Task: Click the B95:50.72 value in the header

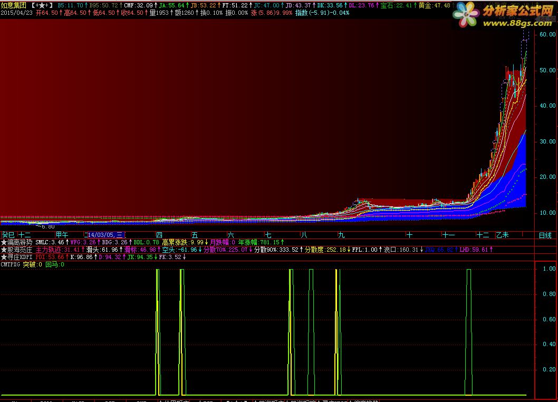Action: pos(105,5)
